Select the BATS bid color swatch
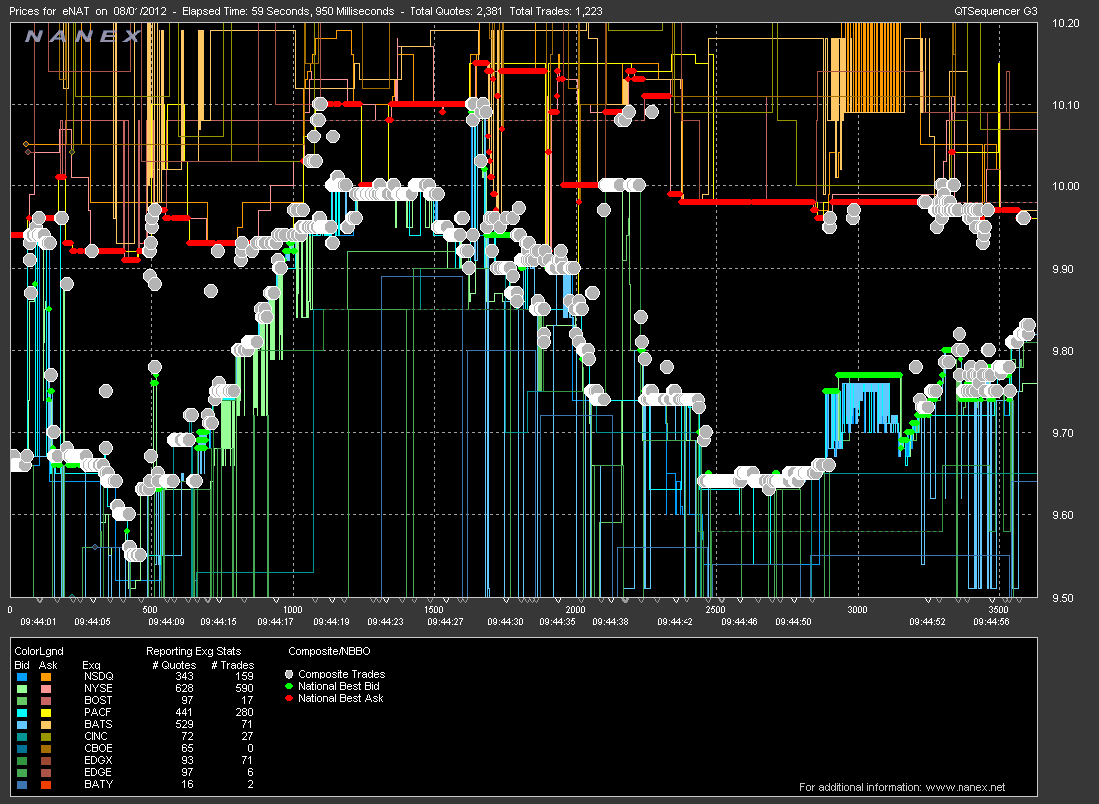The height and width of the screenshot is (804, 1099). [x=22, y=724]
